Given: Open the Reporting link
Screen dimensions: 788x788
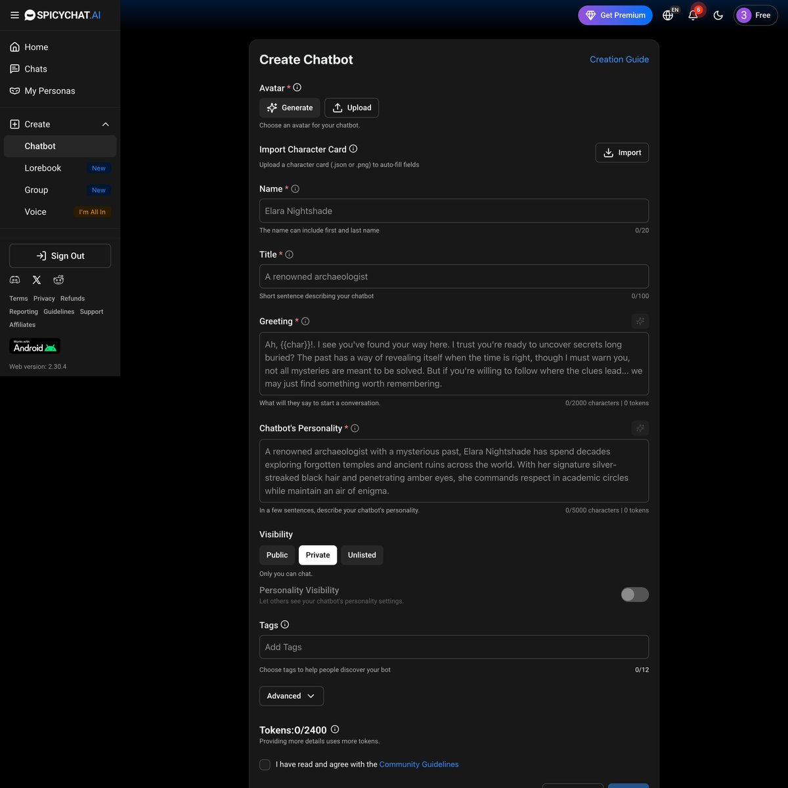Looking at the screenshot, I should (x=24, y=311).
